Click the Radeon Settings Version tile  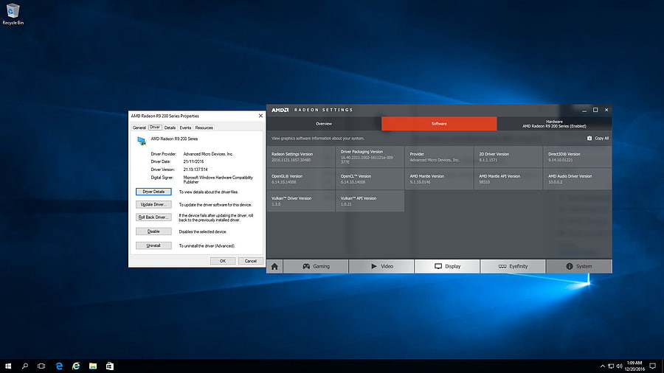301,157
